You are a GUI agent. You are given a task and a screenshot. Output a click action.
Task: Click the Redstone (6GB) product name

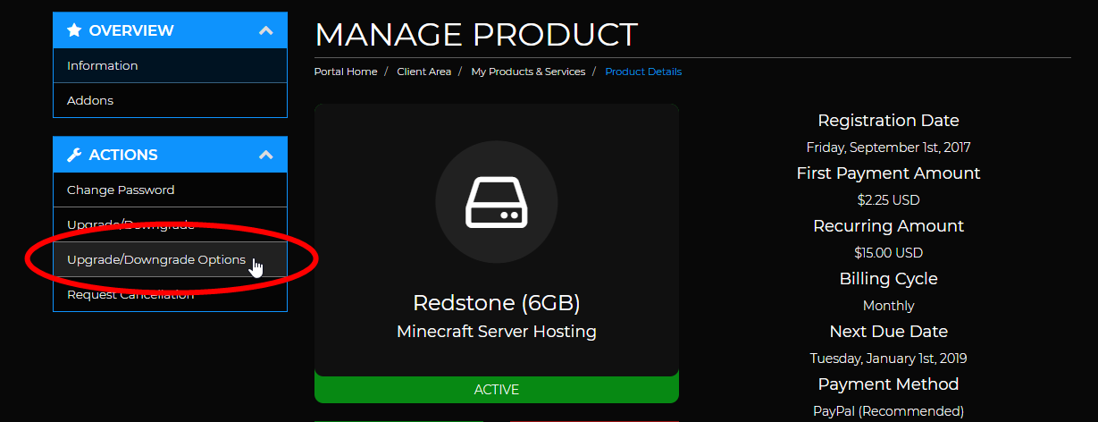(496, 303)
